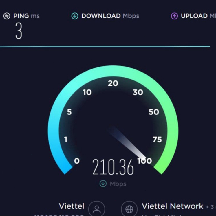Click the teal download arrow icon at top

pos(75,16)
